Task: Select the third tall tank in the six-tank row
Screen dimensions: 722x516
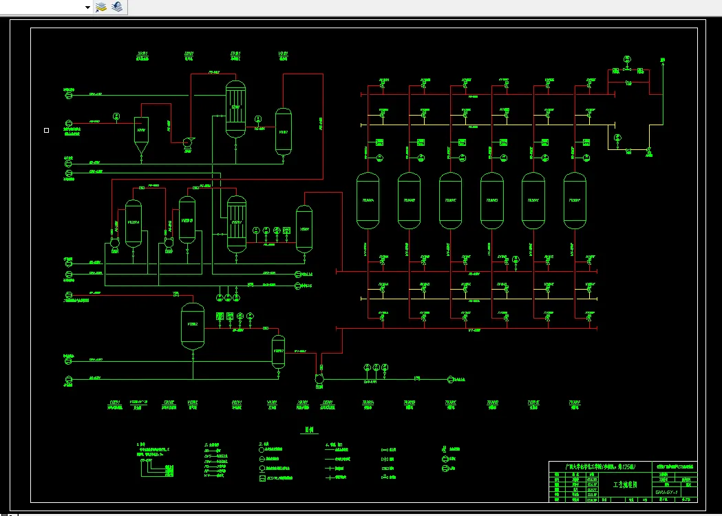Action: click(x=450, y=201)
